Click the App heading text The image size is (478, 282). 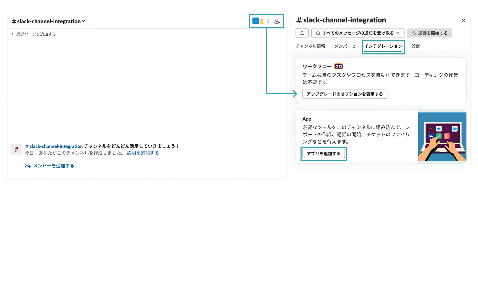307,119
